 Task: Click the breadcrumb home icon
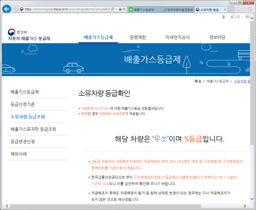coord(196,81)
